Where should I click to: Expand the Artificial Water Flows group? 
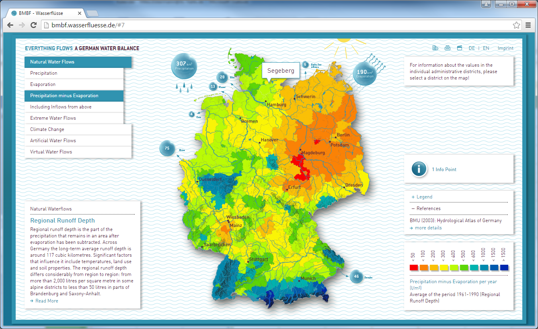coord(78,141)
